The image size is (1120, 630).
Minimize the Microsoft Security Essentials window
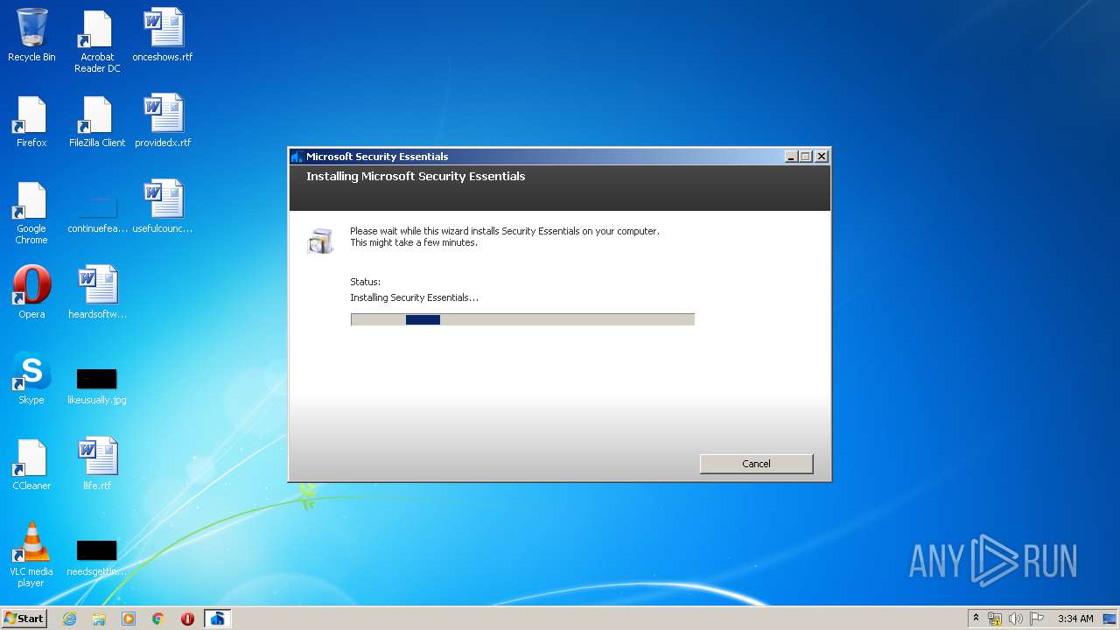(791, 157)
